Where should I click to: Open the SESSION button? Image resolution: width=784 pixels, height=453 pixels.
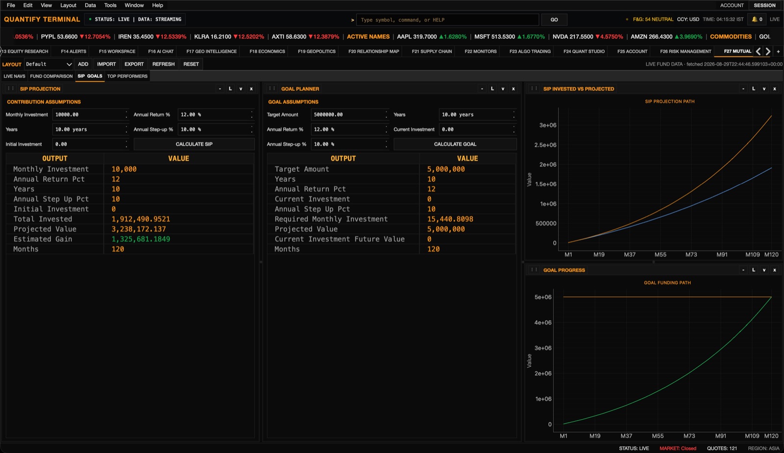(764, 5)
